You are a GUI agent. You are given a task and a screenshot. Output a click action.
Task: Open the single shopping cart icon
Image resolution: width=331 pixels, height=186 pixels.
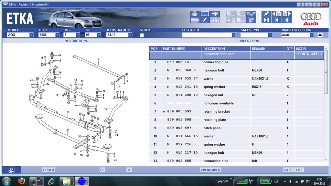pyautogui.click(x=250, y=20)
